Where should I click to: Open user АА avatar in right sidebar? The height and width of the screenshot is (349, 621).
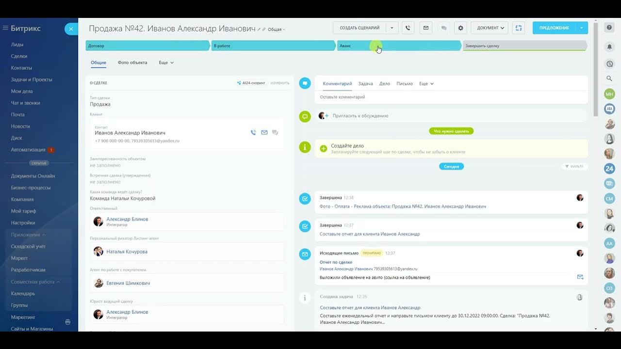click(x=609, y=243)
